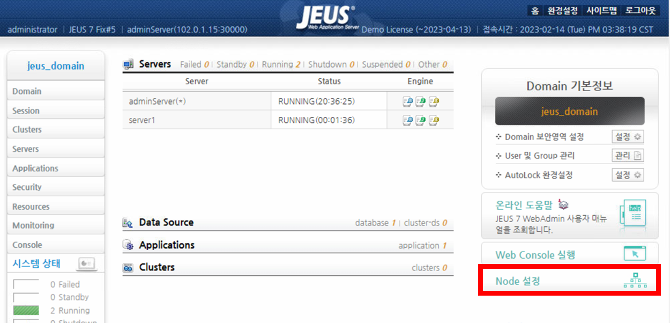This screenshot has height=323, width=670.
Task: Click adminServer's yellow E EJB engine icon
Action: 434,101
